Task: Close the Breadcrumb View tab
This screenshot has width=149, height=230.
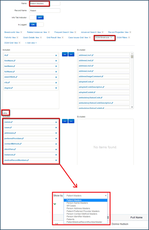Action: [x=21, y=32]
